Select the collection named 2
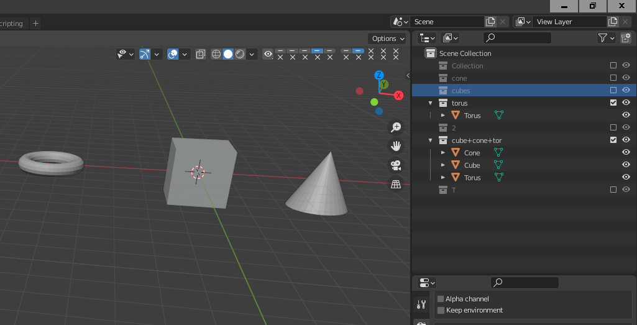The width and height of the screenshot is (637, 325). pos(524,127)
